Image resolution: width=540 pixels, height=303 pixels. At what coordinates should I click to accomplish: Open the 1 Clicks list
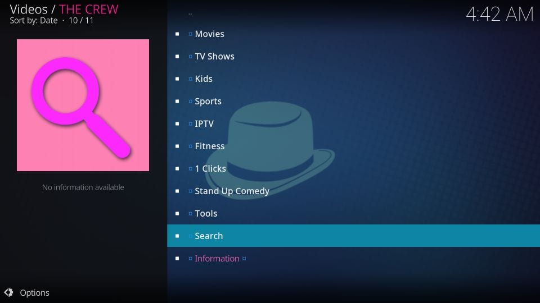[x=353, y=168]
